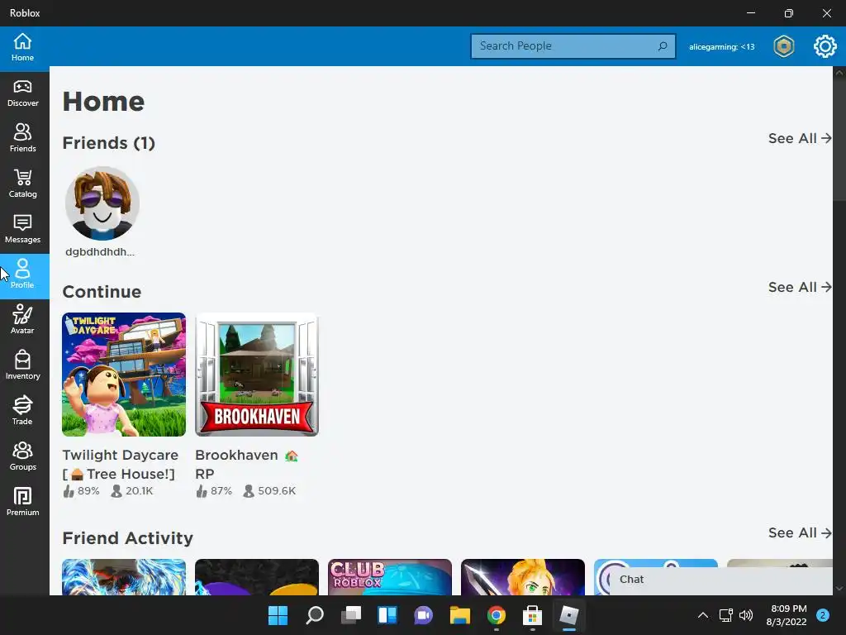Open File Explorer from taskbar
This screenshot has width=846, height=635.
click(x=459, y=615)
